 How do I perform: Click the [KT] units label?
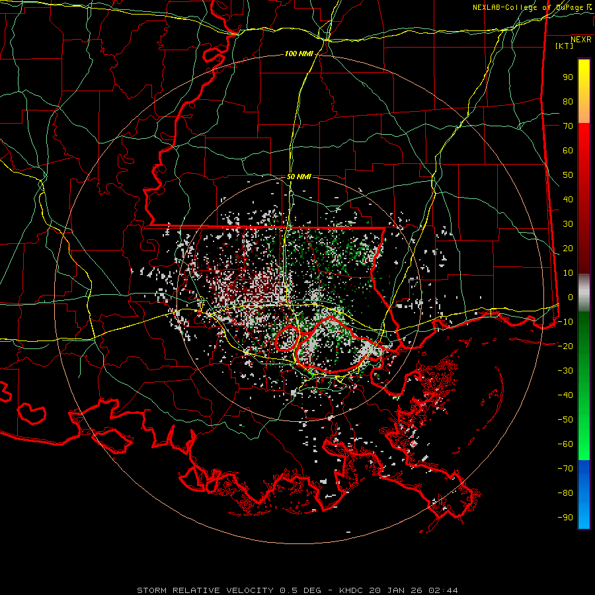point(564,46)
